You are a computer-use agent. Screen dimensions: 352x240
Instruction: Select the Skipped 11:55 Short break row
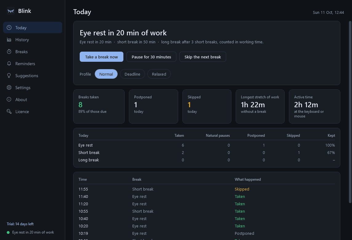(206, 189)
